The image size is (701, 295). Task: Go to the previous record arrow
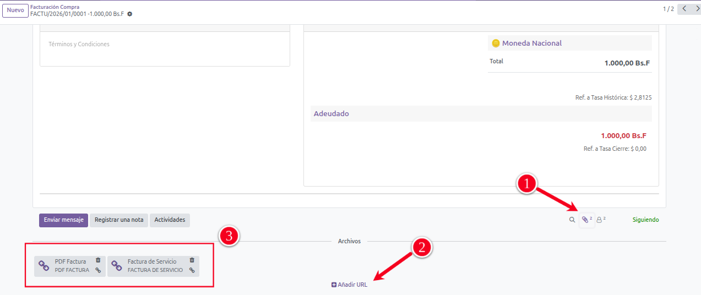684,9
